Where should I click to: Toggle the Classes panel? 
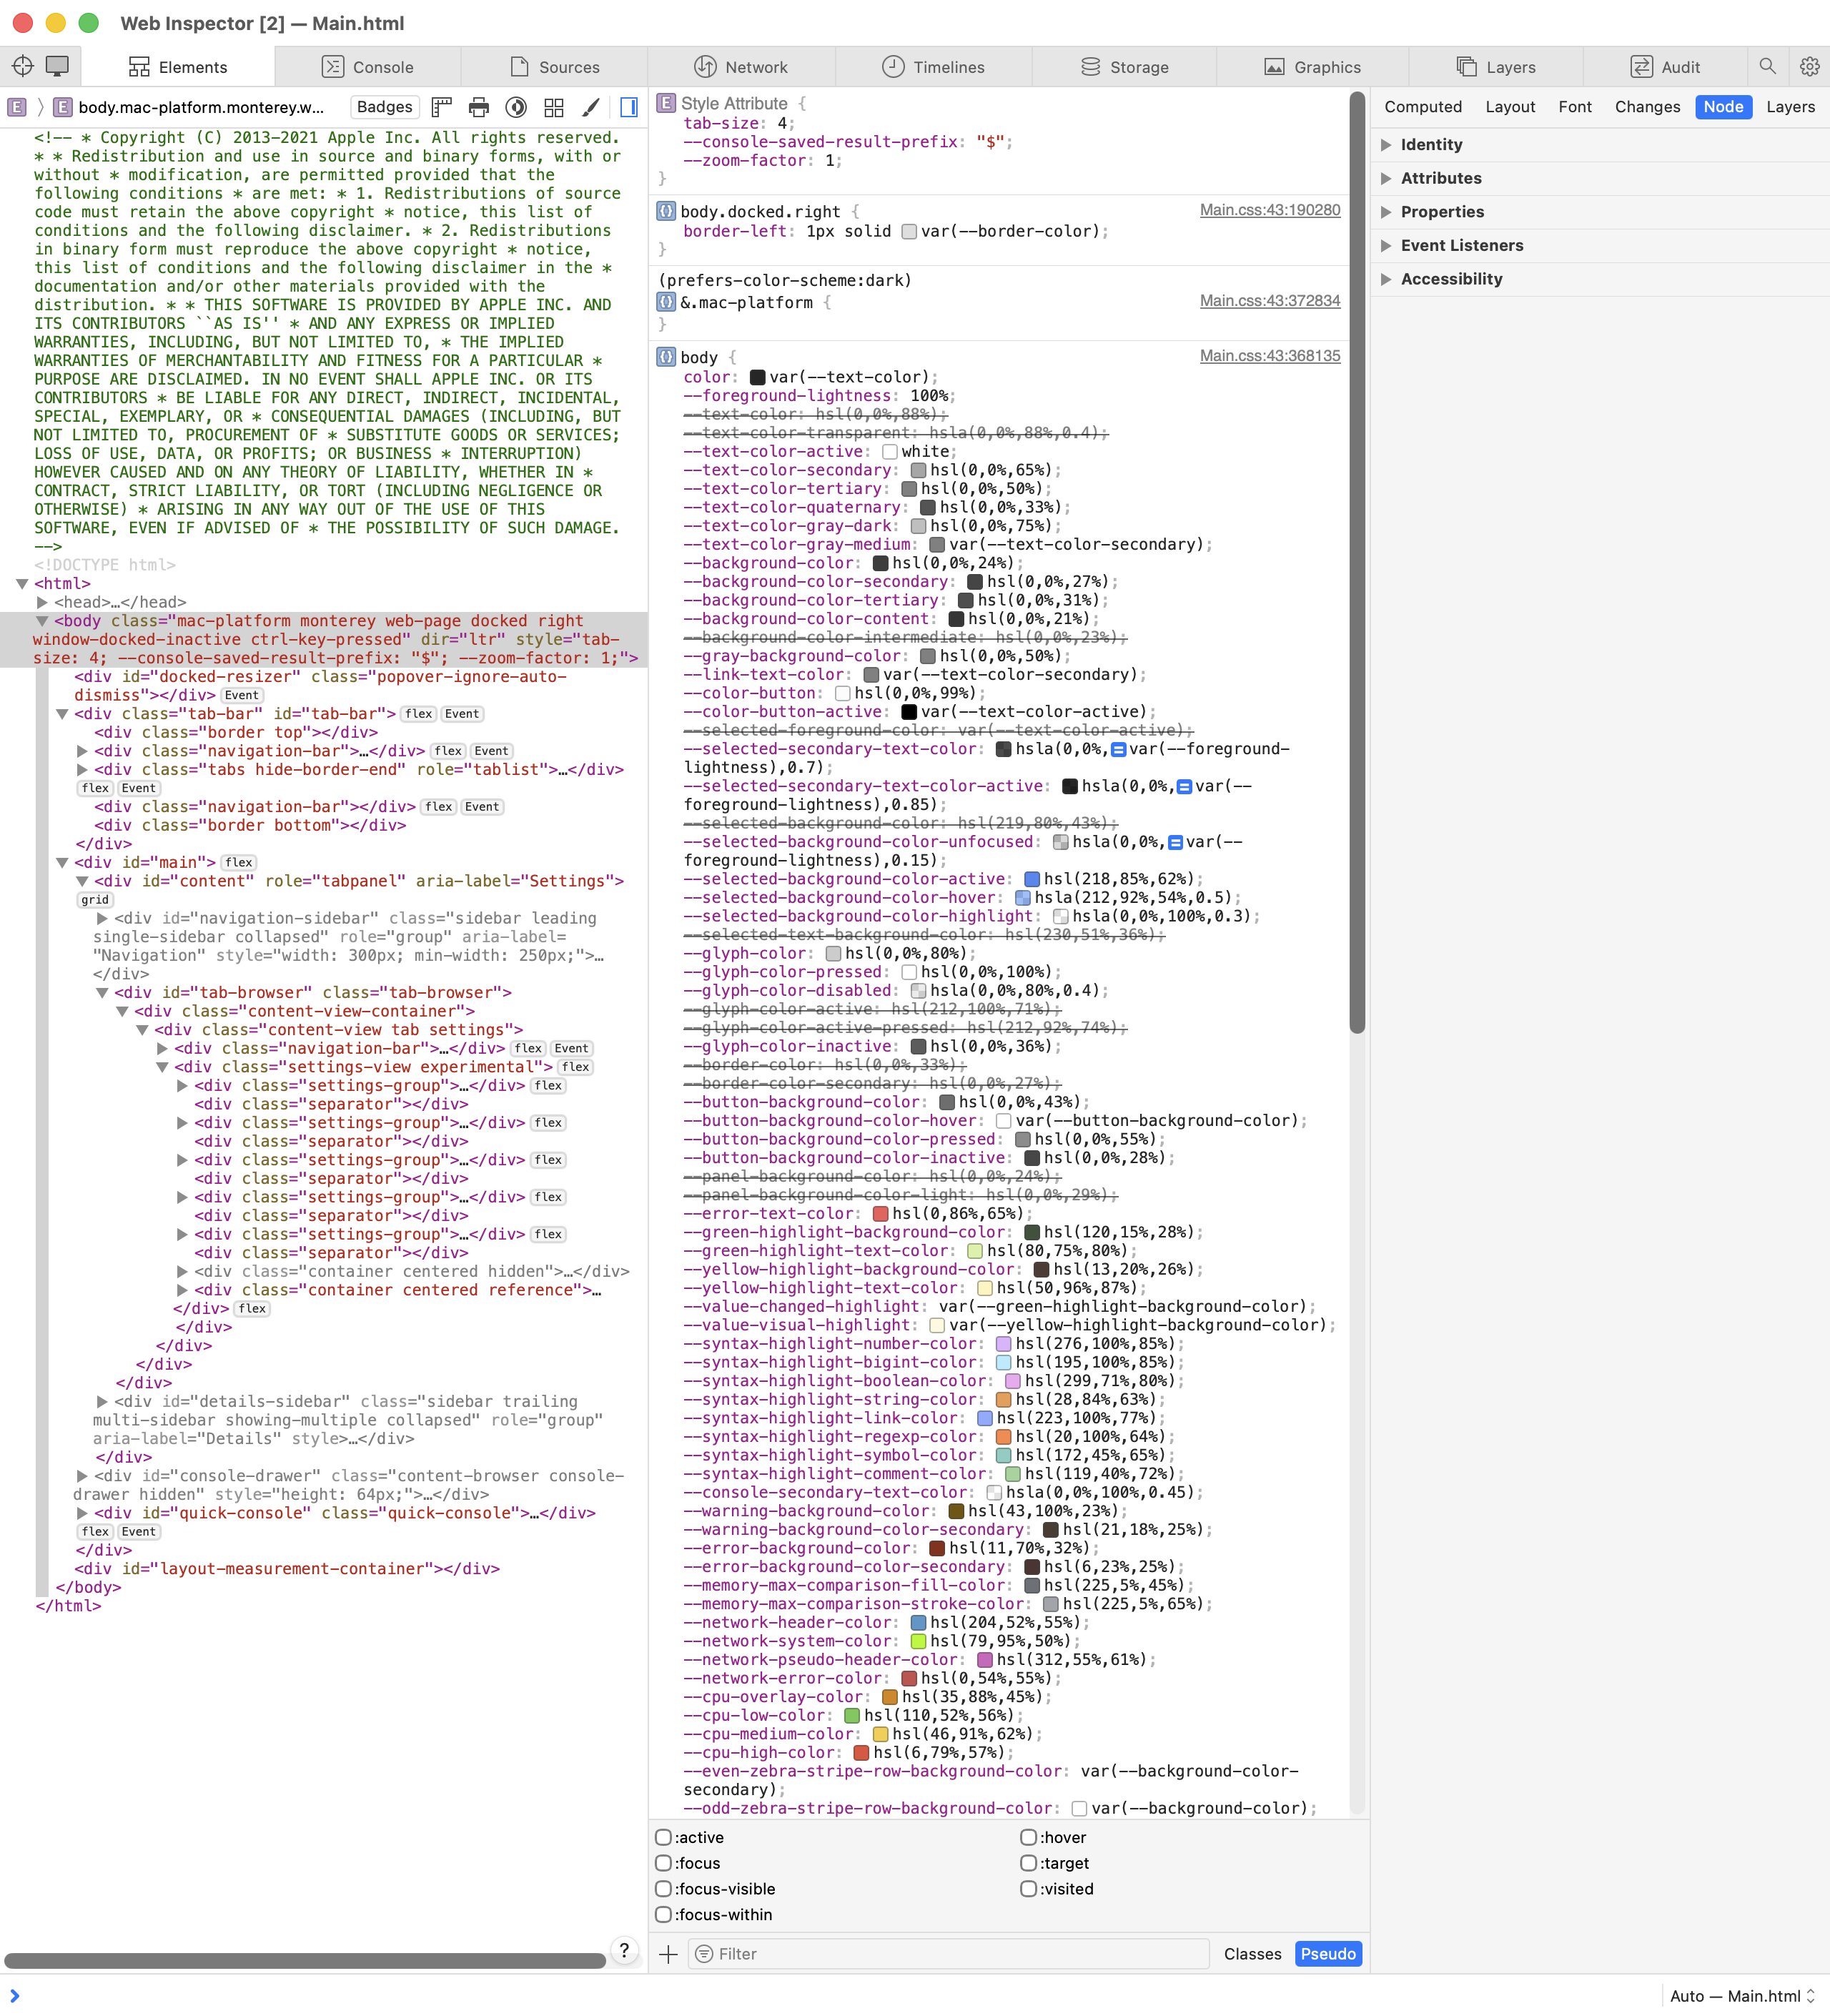point(1252,1953)
